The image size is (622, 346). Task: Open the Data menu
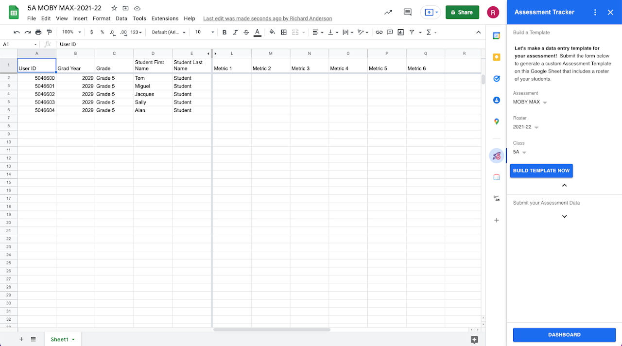click(121, 18)
